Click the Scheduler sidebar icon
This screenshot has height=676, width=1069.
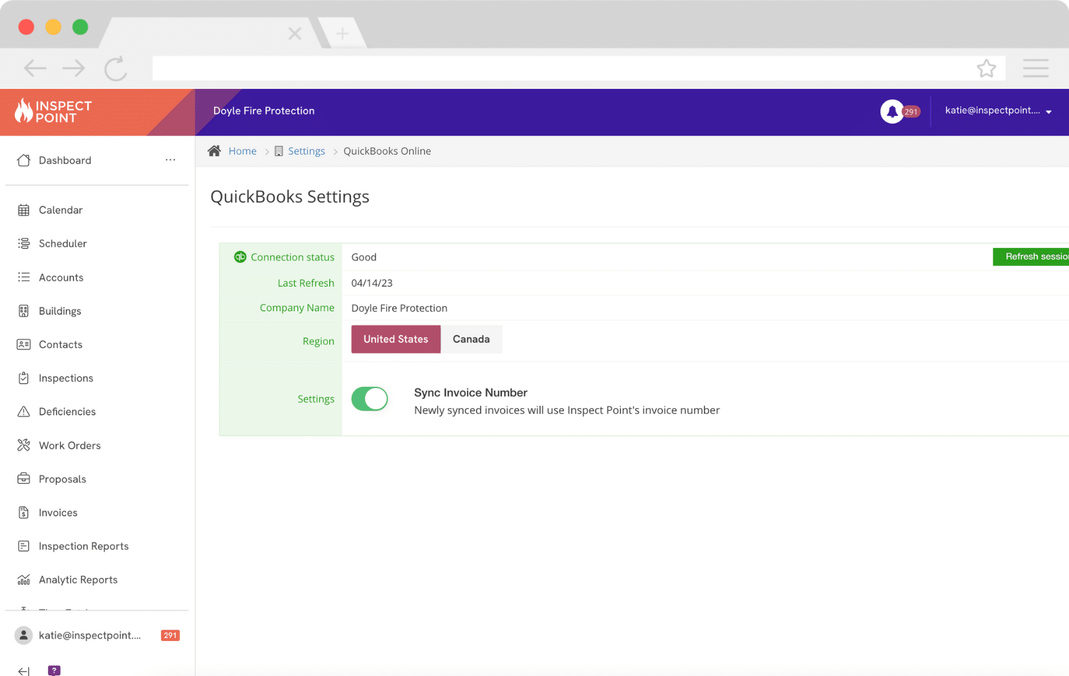pyautogui.click(x=24, y=243)
